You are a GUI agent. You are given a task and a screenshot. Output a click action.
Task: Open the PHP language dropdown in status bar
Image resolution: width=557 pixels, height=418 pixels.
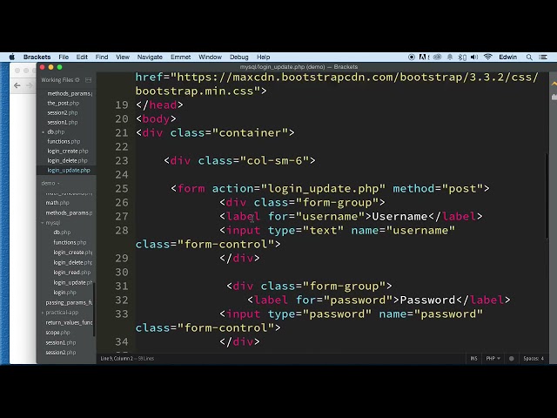click(x=493, y=359)
